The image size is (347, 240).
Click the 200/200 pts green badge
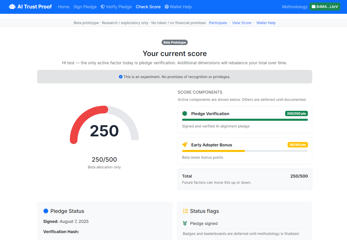pos(296,114)
